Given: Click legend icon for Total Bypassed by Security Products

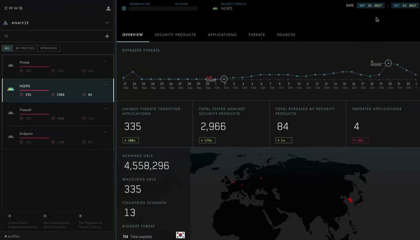Looking at the screenshot, I should tap(80, 216).
